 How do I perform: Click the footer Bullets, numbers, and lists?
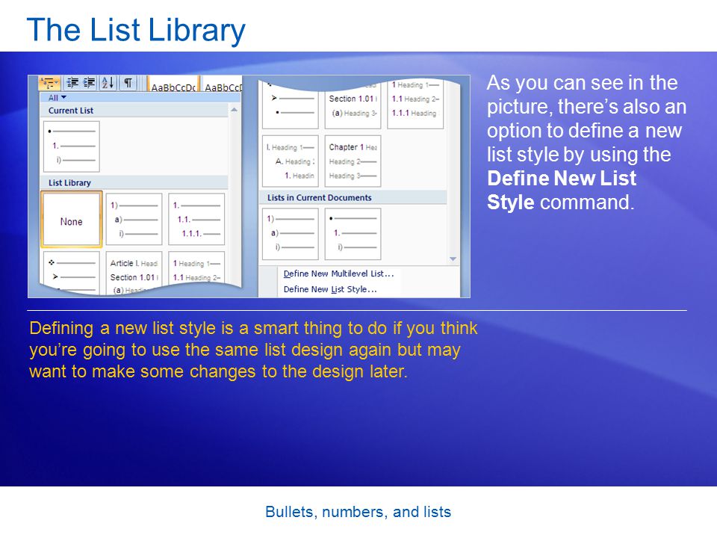358,511
